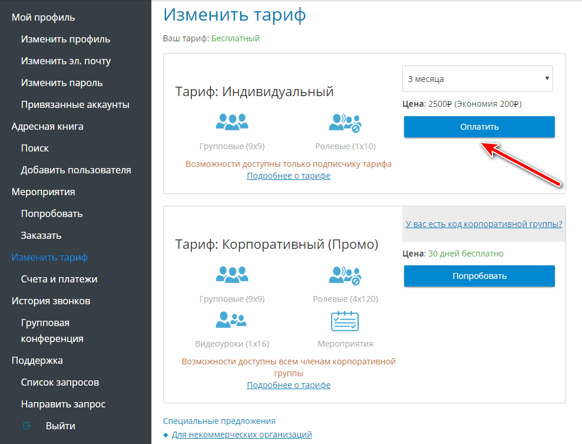Open Счета и платежи
Screen dimensions: 582x444
coord(59,279)
